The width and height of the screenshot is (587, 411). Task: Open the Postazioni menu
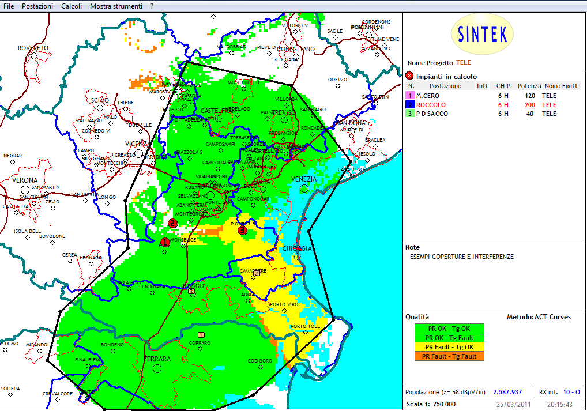(37, 6)
